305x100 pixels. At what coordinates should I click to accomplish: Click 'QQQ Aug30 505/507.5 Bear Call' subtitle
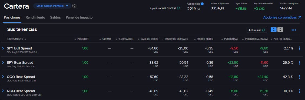click(24, 95)
